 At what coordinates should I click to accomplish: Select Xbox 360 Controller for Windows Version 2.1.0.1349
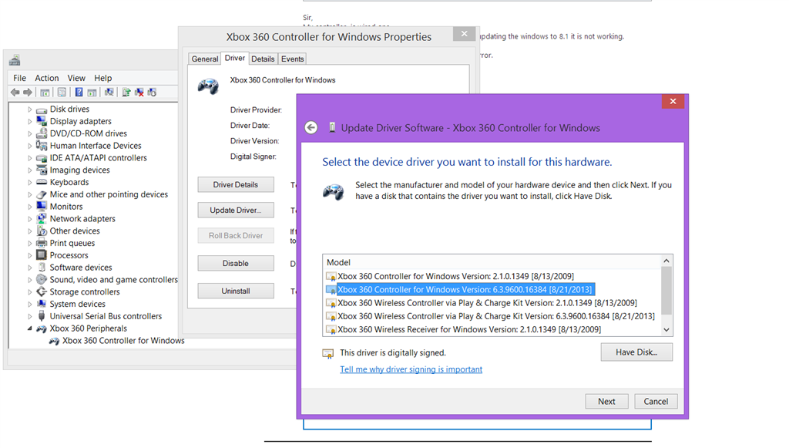pyautogui.click(x=455, y=276)
